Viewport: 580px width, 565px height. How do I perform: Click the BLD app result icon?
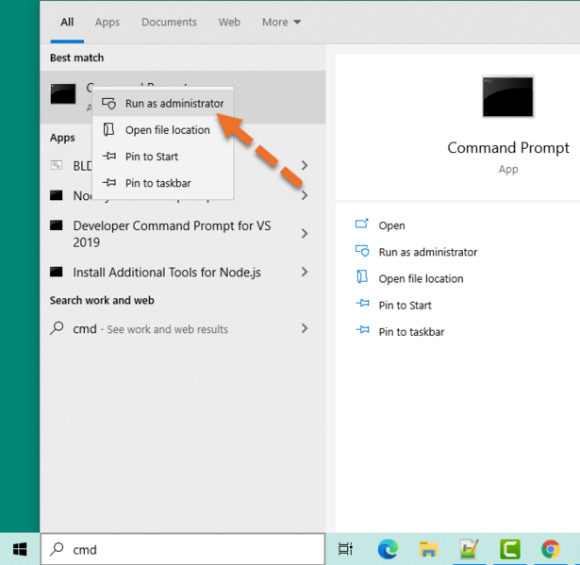pyautogui.click(x=57, y=165)
